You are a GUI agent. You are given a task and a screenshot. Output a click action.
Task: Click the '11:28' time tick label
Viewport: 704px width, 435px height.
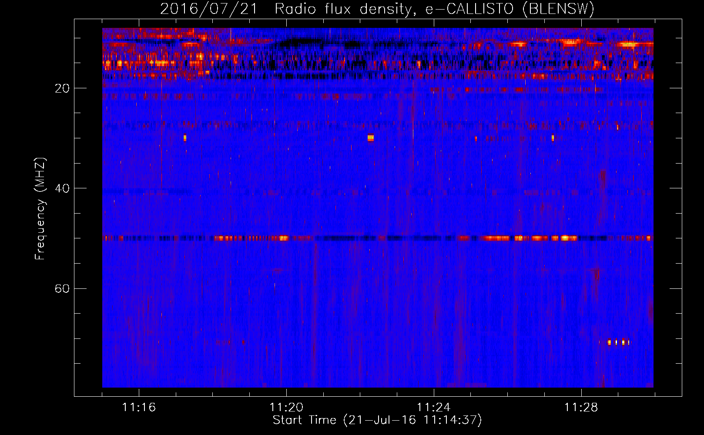581,408
